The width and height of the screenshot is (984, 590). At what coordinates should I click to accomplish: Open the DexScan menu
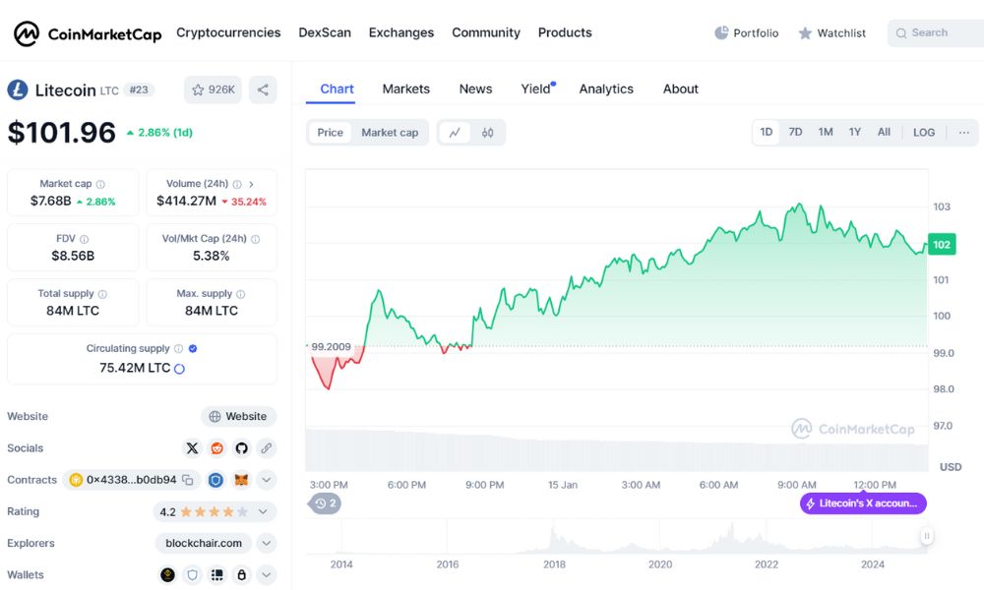pyautogui.click(x=325, y=32)
